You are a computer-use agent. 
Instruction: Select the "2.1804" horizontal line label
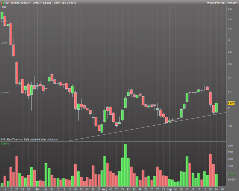click(5, 93)
